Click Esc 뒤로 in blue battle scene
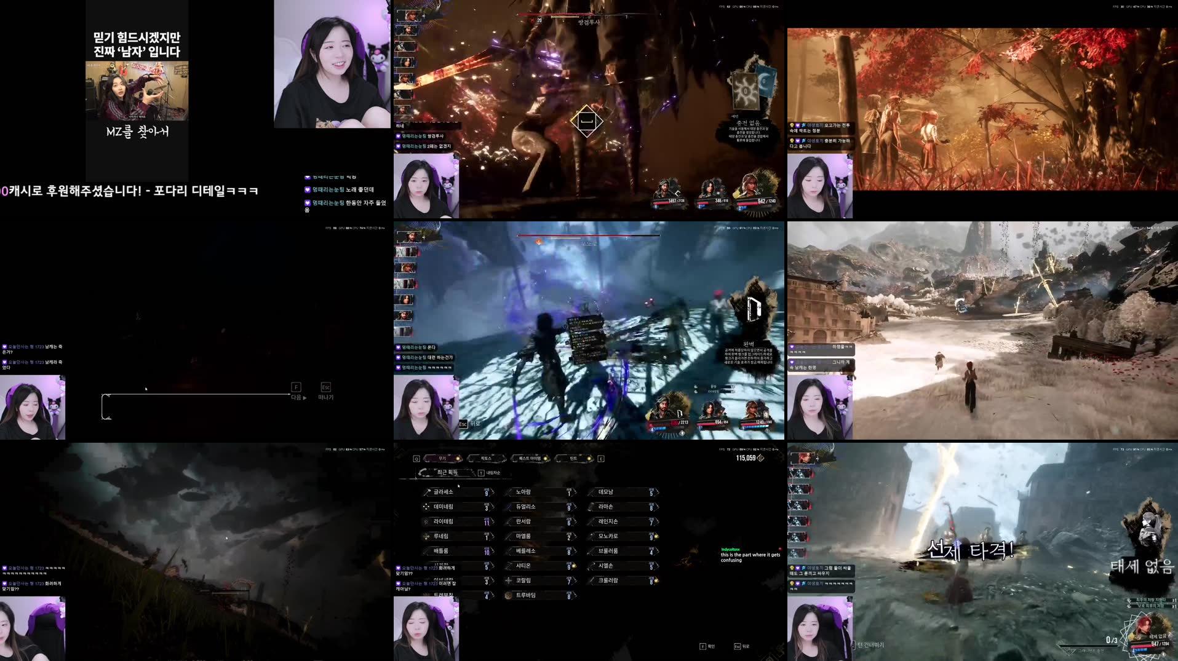 [469, 424]
